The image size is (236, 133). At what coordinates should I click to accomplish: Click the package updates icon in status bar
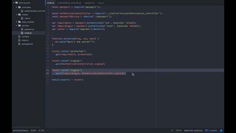pyautogui.click(x=206, y=130)
